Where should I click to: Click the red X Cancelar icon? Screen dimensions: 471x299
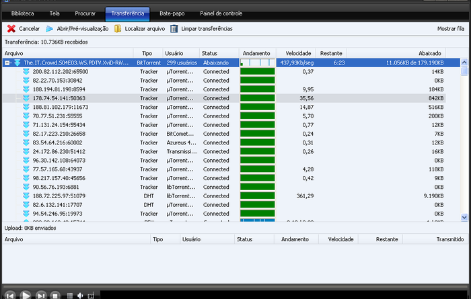pos(11,29)
